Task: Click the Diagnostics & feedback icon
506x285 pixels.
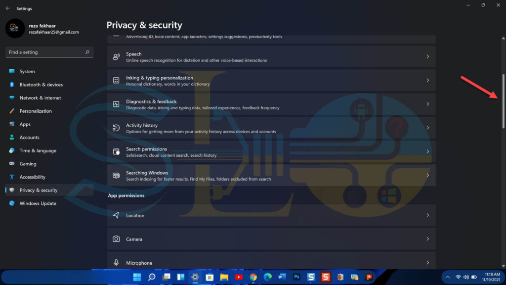Action: tap(116, 104)
